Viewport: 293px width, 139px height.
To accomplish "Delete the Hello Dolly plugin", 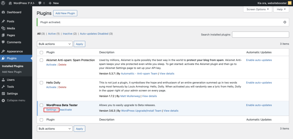I will [x=62, y=87].
